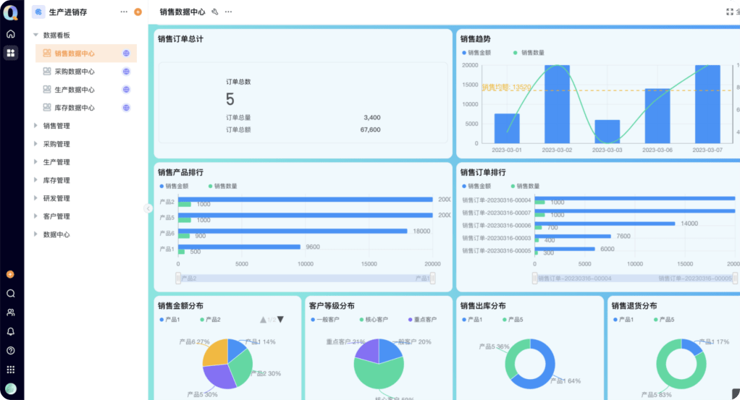Click the home icon in left rail

[x=11, y=34]
